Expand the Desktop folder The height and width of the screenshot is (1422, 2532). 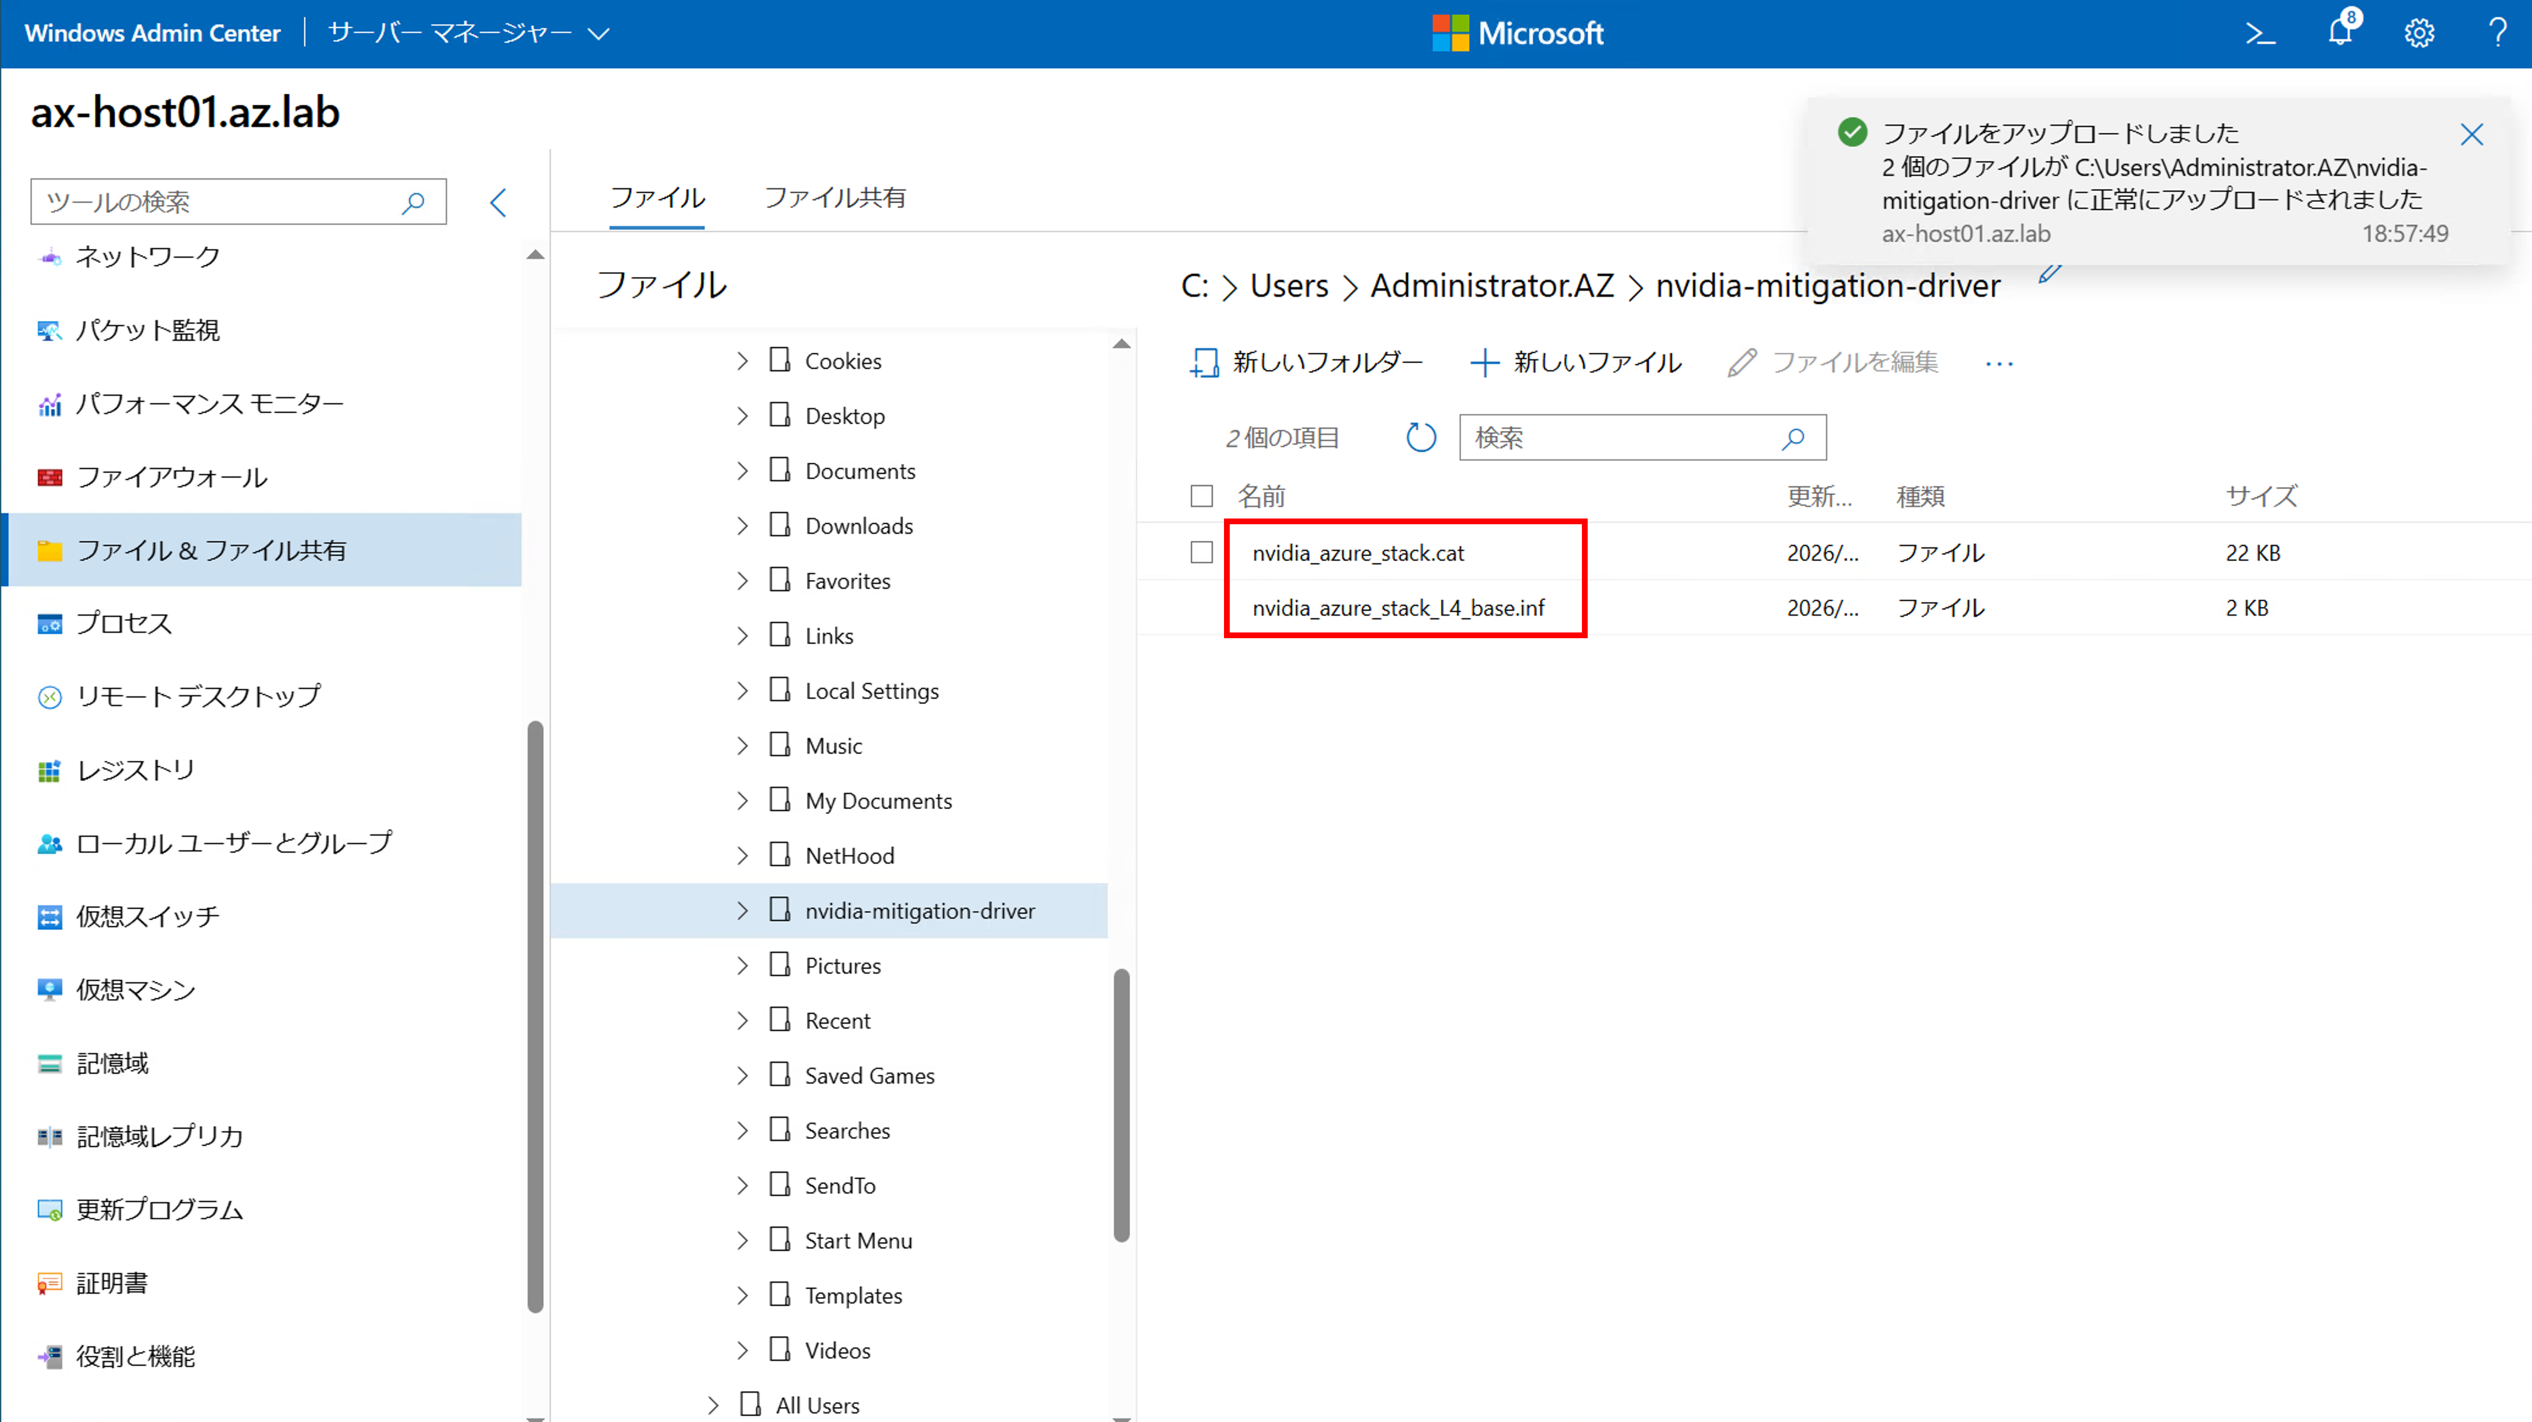tap(742, 415)
